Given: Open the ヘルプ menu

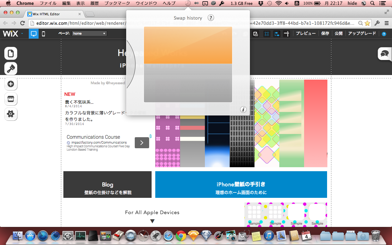Looking at the screenshot, I should point(169,3).
